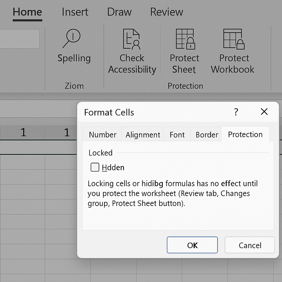Switch to the Draw ribbon tab

(x=119, y=12)
